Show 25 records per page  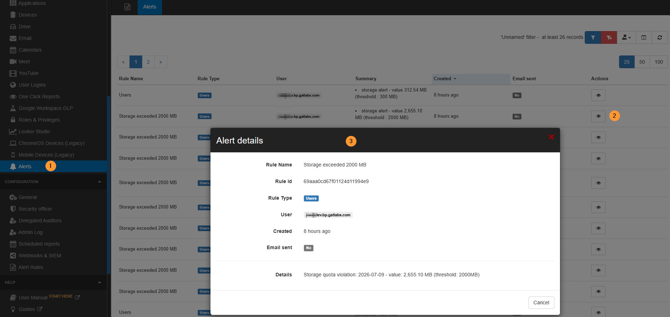627,62
